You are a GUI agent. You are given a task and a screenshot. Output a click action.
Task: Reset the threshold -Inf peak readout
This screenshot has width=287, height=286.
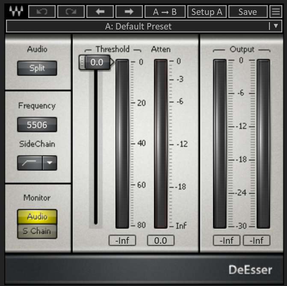point(122,241)
